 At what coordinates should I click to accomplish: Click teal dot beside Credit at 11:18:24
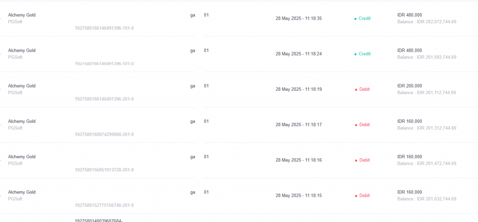[x=355, y=54]
